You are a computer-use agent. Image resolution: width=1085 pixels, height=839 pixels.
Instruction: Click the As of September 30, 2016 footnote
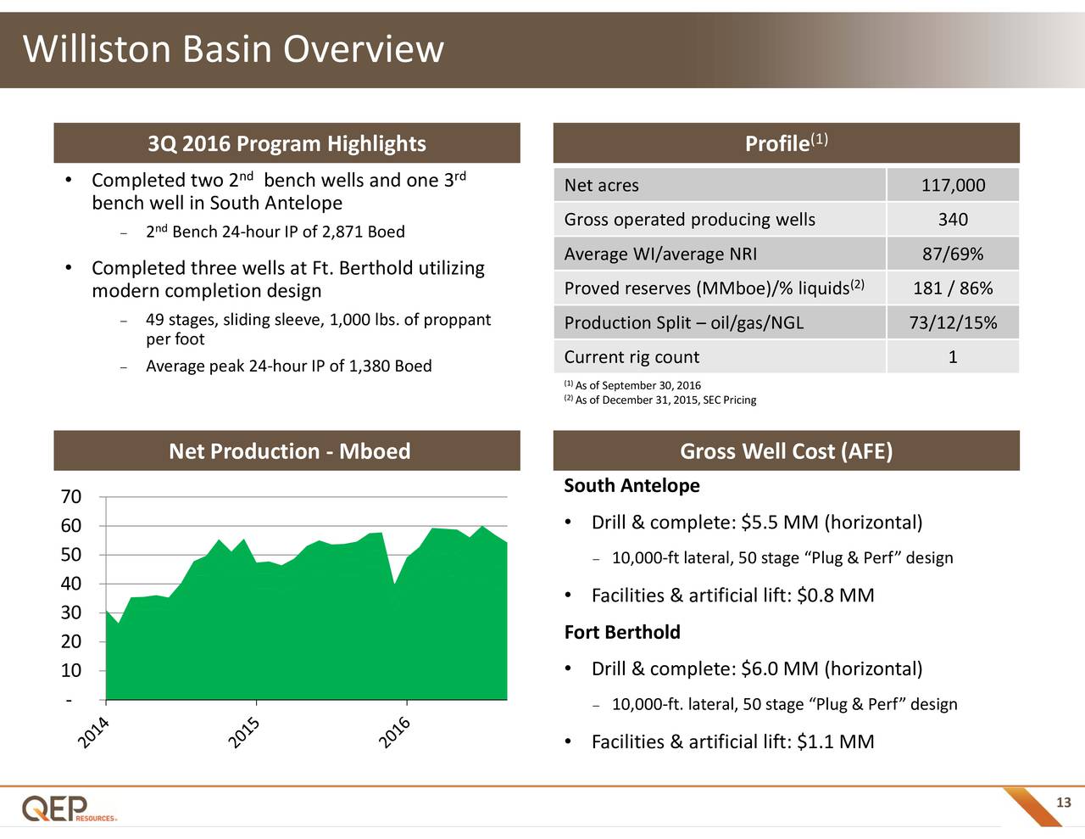pyautogui.click(x=632, y=385)
